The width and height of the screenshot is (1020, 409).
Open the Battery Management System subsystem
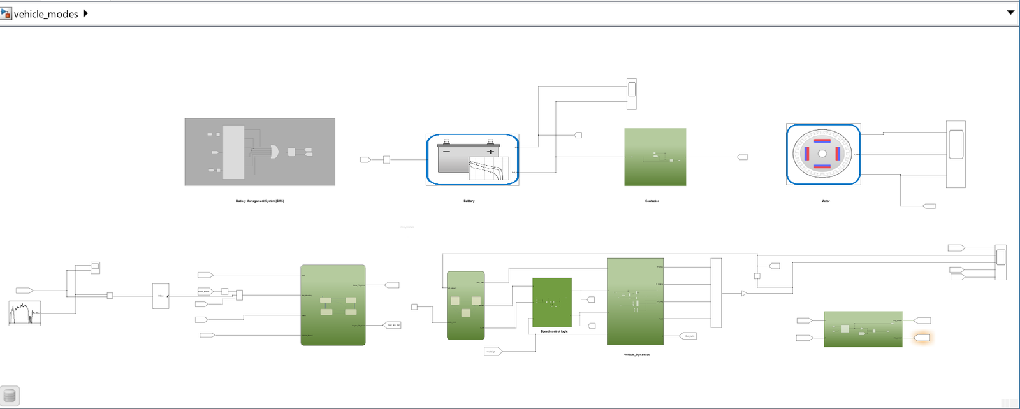(x=259, y=152)
